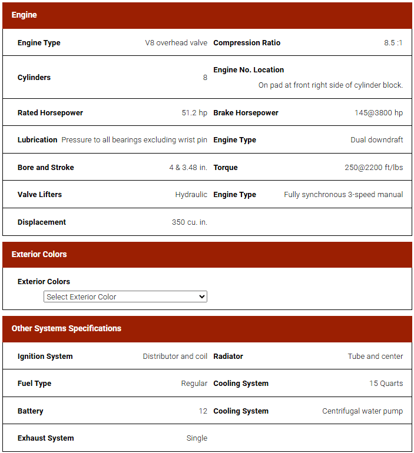Click the Torque label
This screenshot has height=453, width=414.
pyautogui.click(x=226, y=168)
